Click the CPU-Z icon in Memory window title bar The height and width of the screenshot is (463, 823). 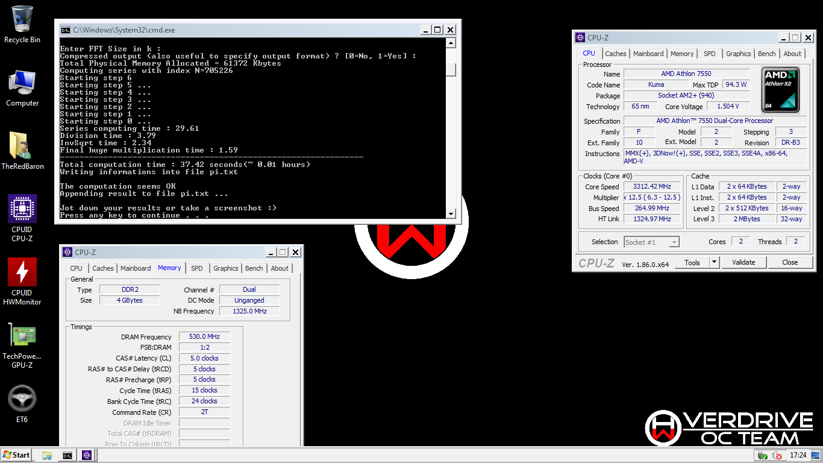[x=67, y=253]
